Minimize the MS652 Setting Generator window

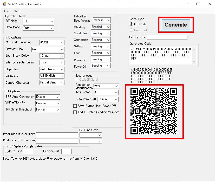[186, 4]
